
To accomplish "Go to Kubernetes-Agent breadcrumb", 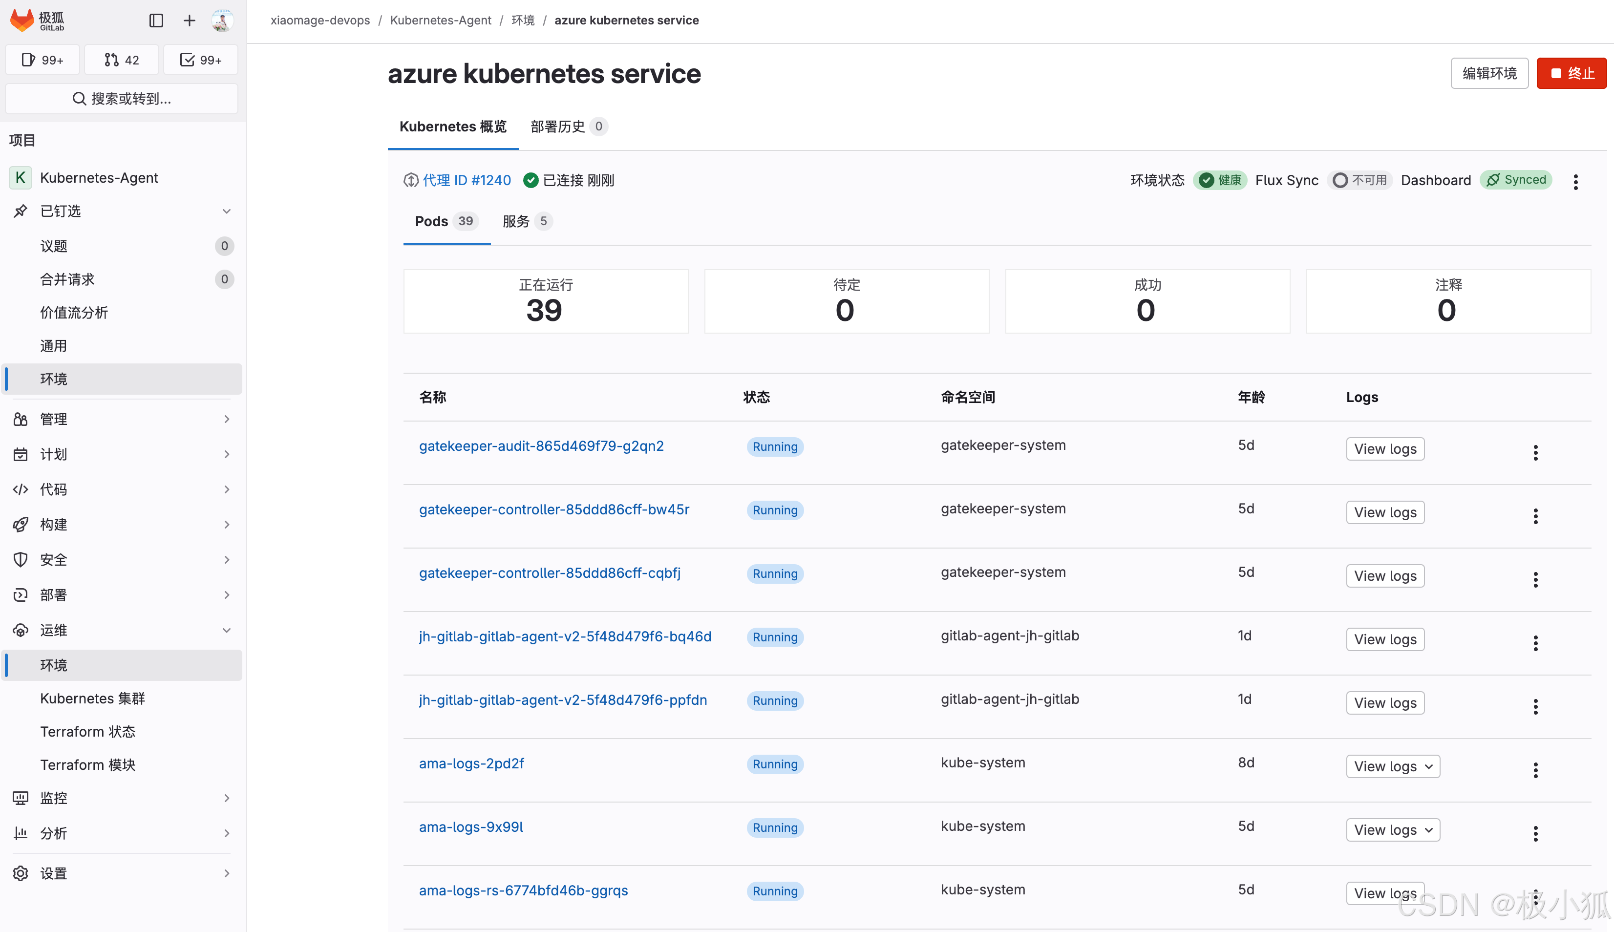I will (440, 21).
